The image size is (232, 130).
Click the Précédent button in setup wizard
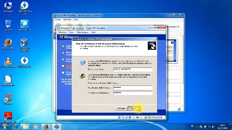pyautogui.click(x=121, y=108)
